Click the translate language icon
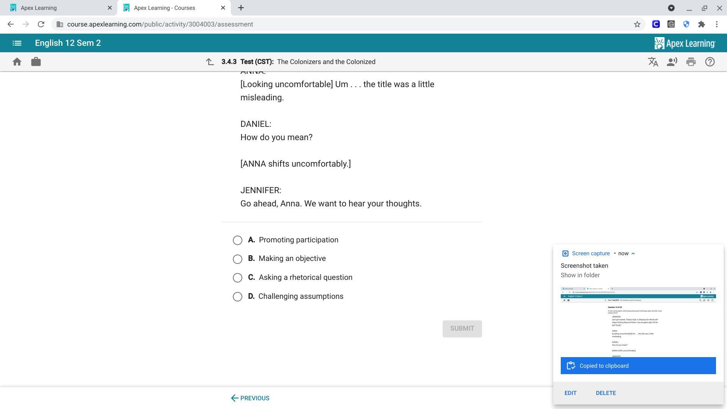This screenshot has height=409, width=727. pyautogui.click(x=653, y=62)
